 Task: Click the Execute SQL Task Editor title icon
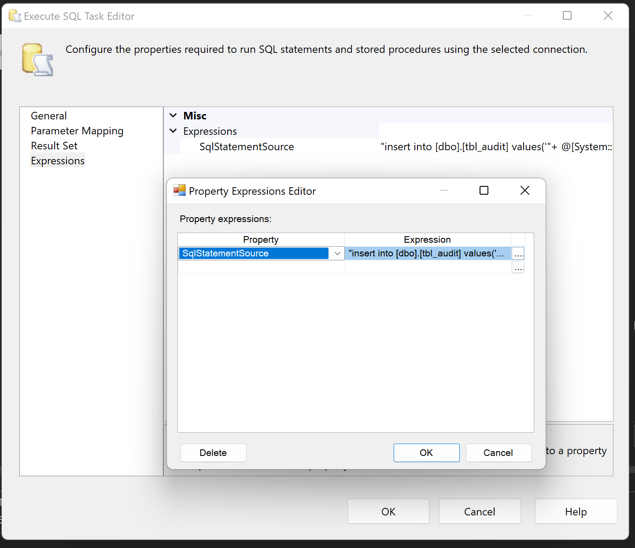pyautogui.click(x=15, y=16)
